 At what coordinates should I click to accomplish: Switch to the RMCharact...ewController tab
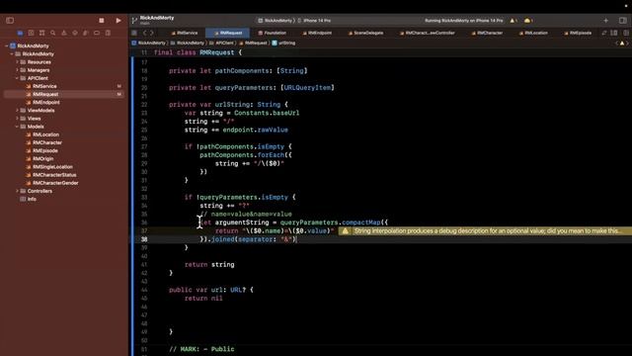point(428,33)
